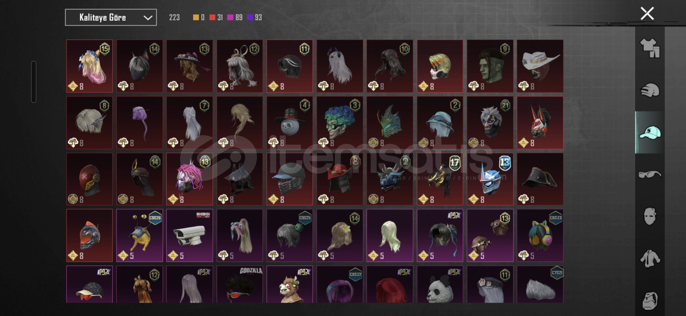The image size is (686, 316).
Task: Open the face mask category icon
Action: pos(650,217)
